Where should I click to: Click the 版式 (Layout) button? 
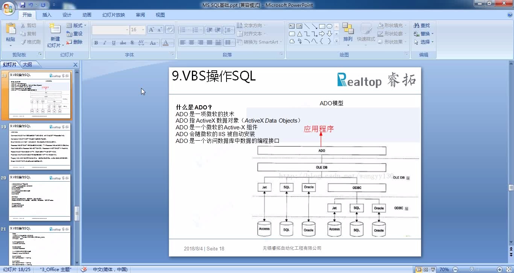pyautogui.click(x=76, y=25)
